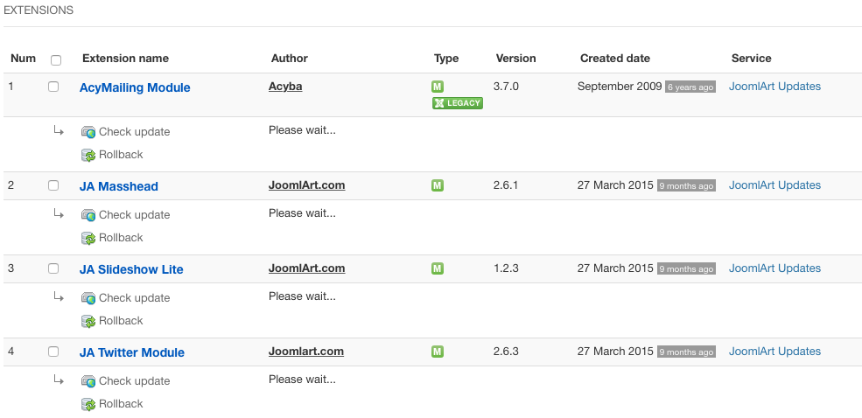Viewport: 862px width, 418px height.
Task: Click the green module type icon for JA Masshead
Action: [438, 185]
